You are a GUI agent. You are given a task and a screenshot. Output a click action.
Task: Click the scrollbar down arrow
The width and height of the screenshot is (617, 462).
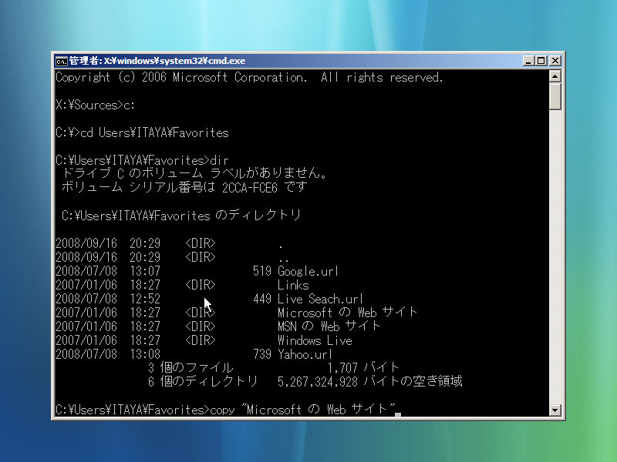point(555,410)
